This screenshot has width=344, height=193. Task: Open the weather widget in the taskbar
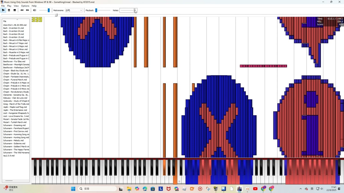[x=11, y=188]
